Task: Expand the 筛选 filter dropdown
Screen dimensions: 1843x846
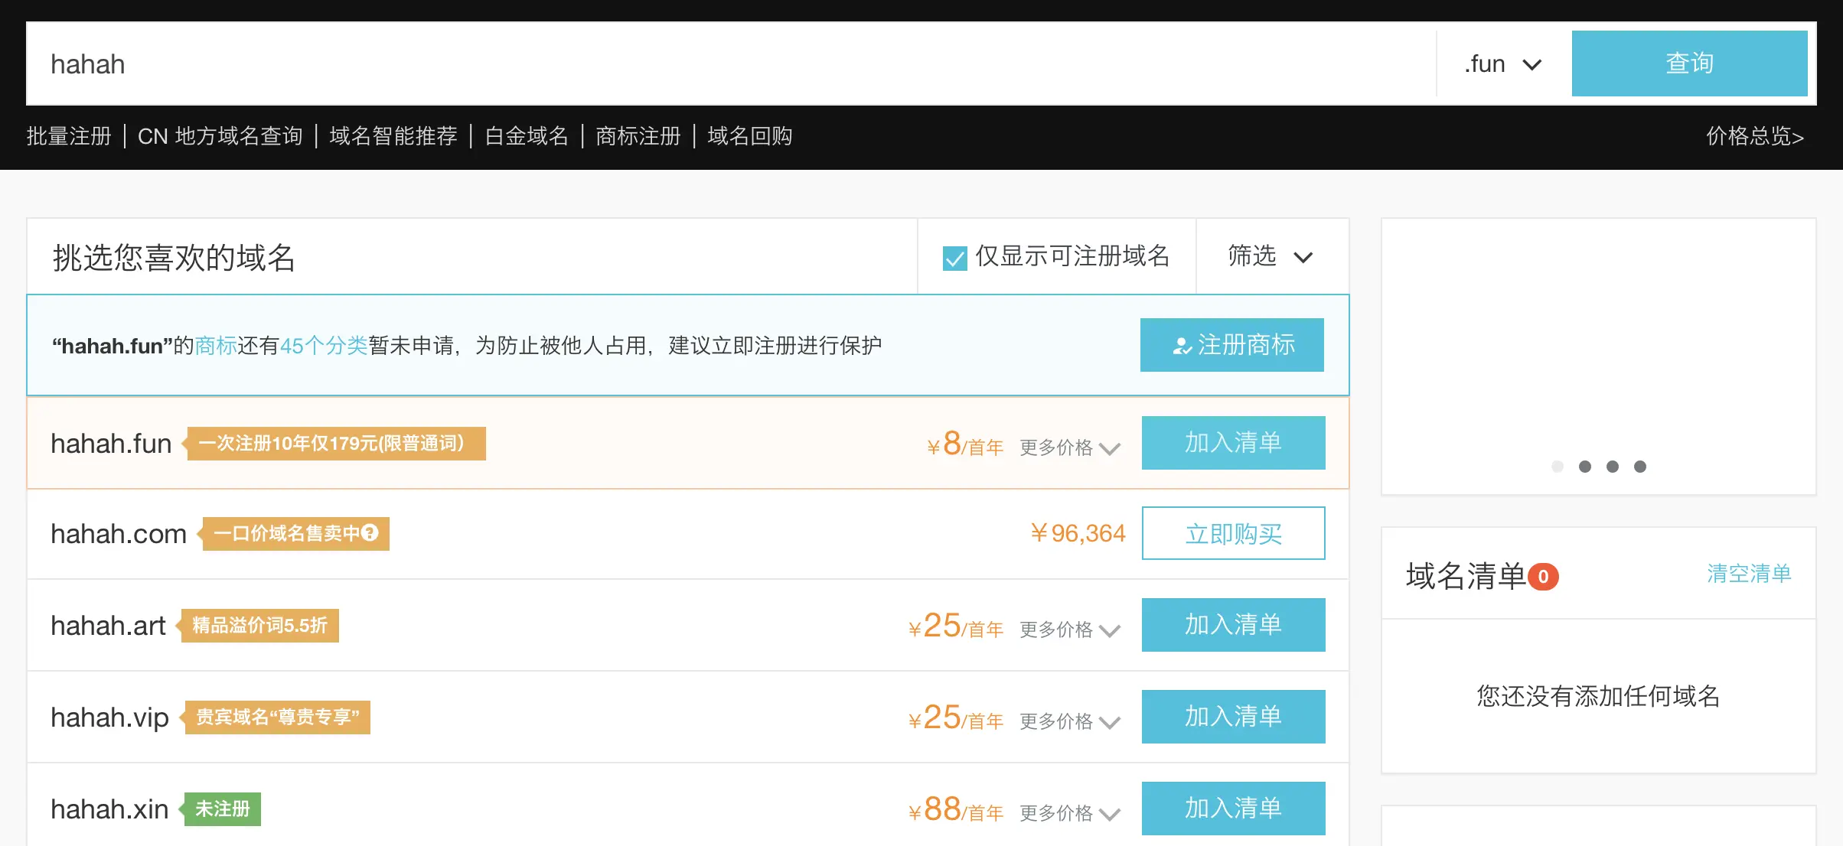Action: [x=1271, y=257]
